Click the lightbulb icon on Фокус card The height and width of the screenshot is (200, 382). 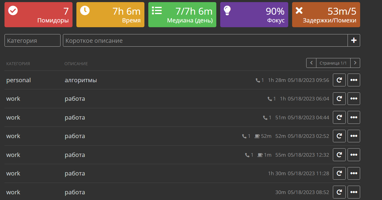coord(227,10)
